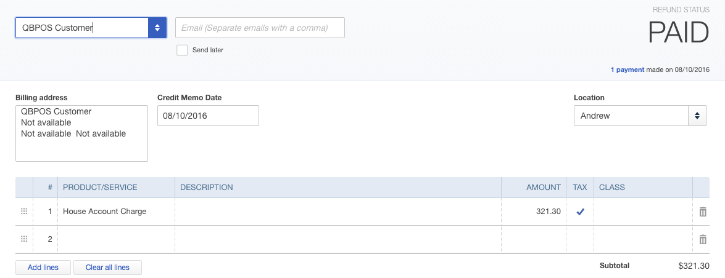Grab the drag handle on row 1

(24, 211)
